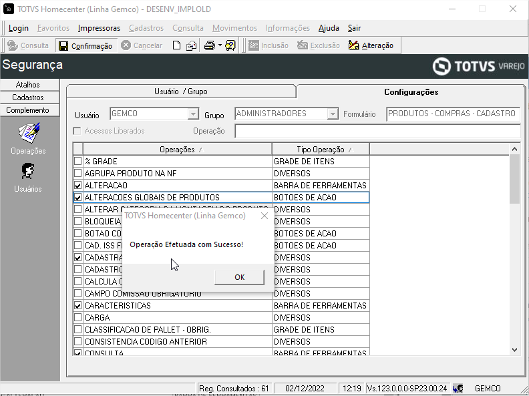The image size is (529, 396).
Task: Close the success message dialog
Action: [264, 216]
